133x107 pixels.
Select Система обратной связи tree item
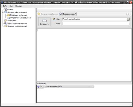tap(17, 12)
